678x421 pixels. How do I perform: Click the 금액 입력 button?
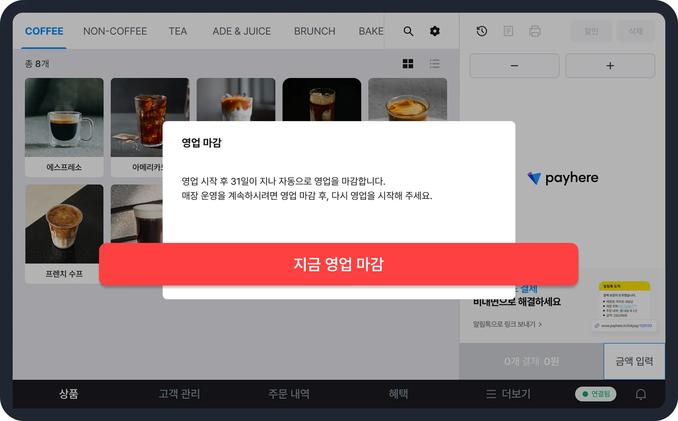(634, 361)
